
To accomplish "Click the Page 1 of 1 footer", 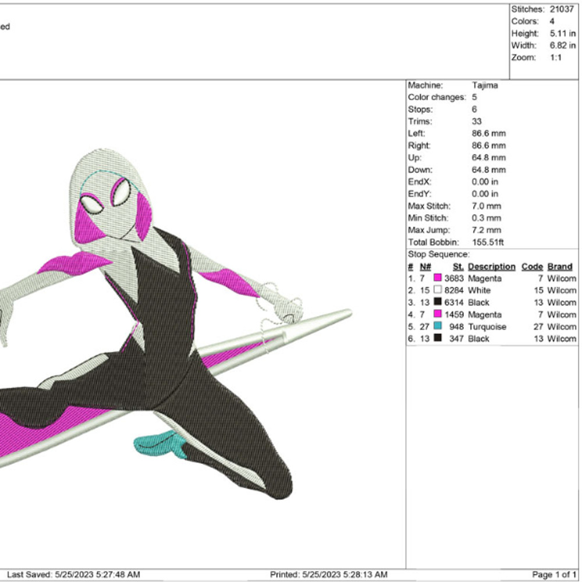I will tap(556, 575).
